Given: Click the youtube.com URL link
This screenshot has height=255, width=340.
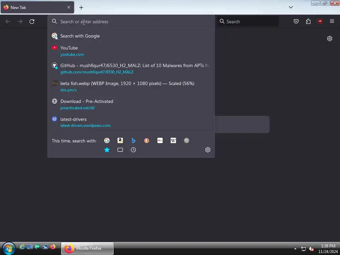Looking at the screenshot, I should pos(72,54).
